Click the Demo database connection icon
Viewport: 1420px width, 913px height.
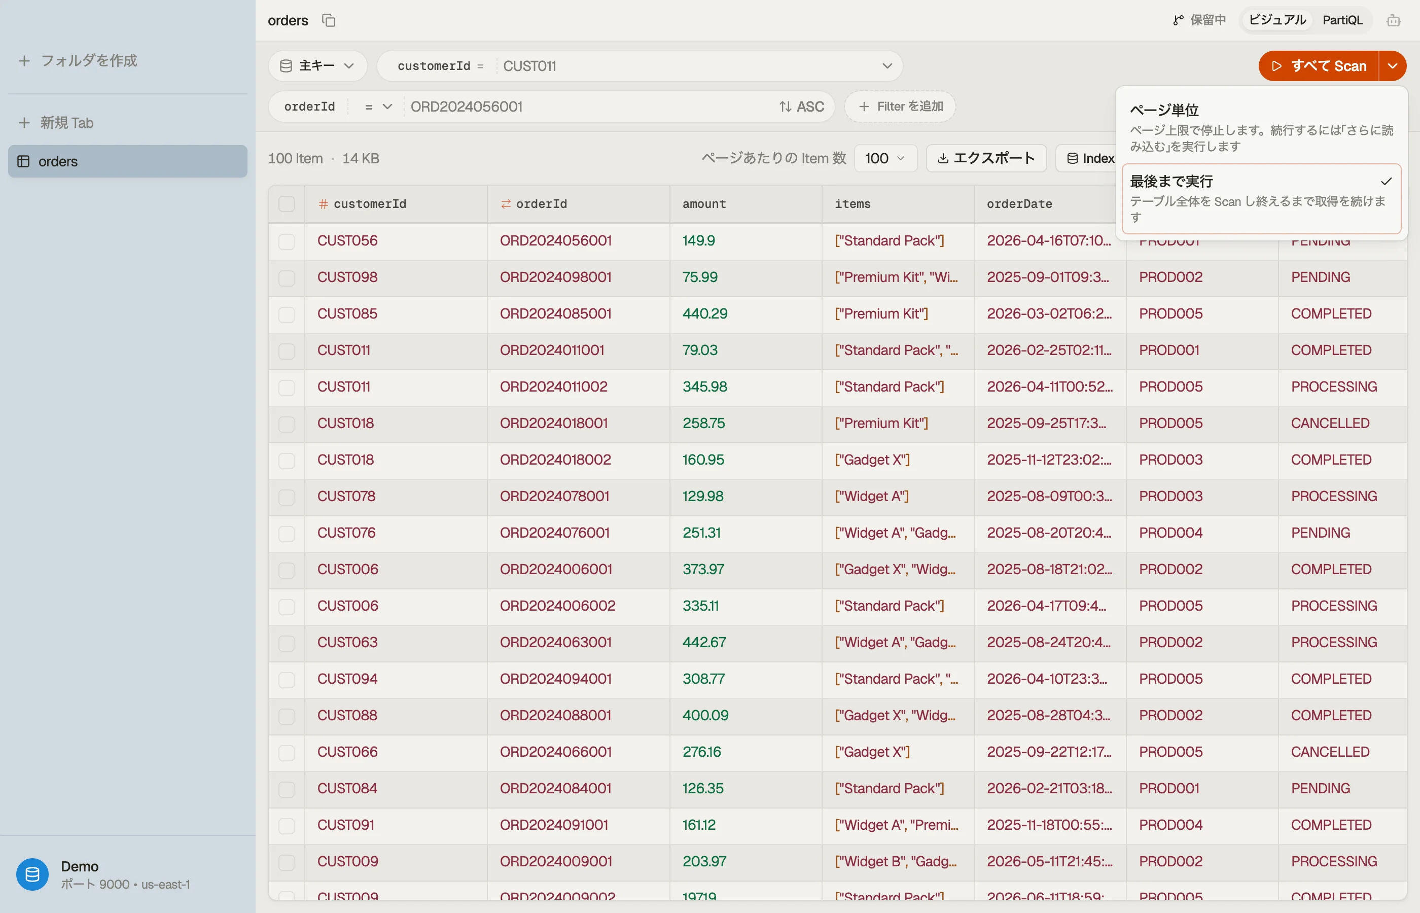click(32, 874)
